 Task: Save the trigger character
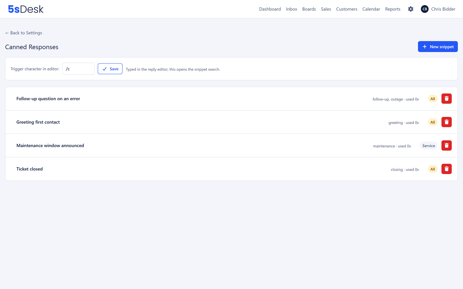[110, 69]
